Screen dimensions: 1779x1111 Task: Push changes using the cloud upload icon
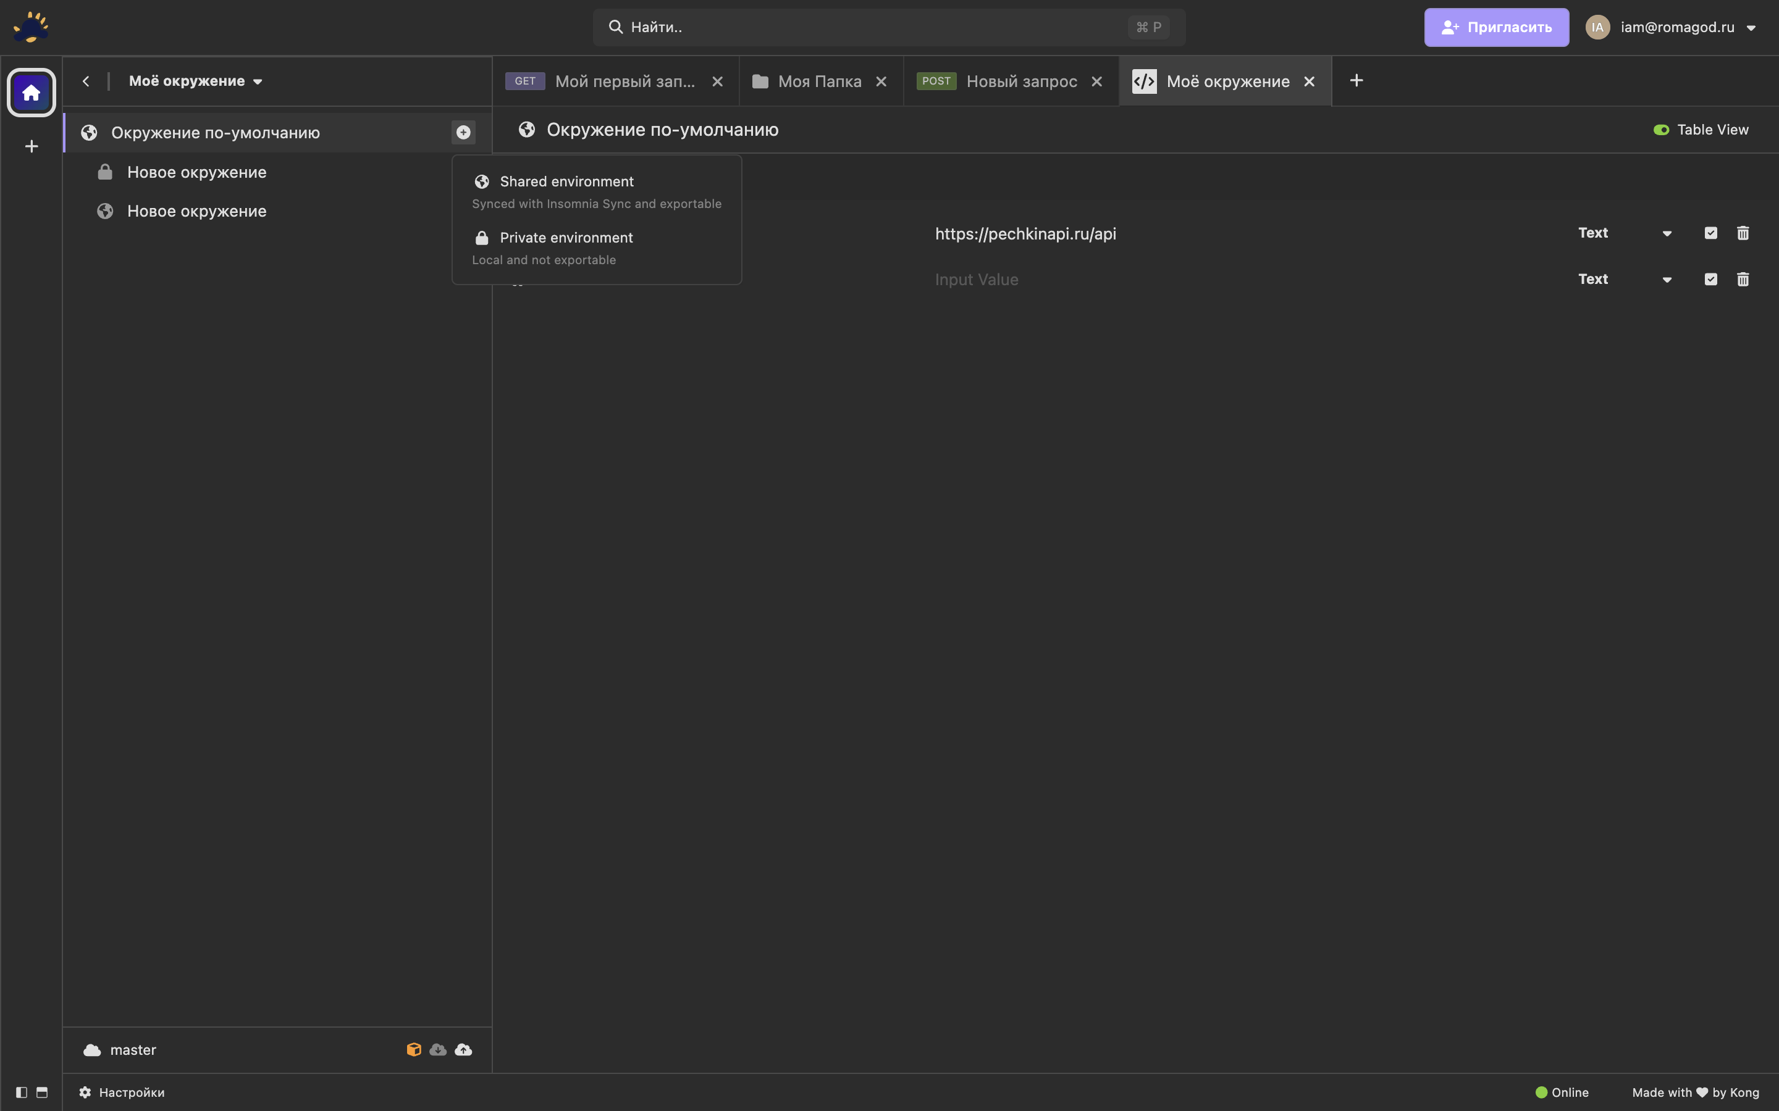[463, 1049]
